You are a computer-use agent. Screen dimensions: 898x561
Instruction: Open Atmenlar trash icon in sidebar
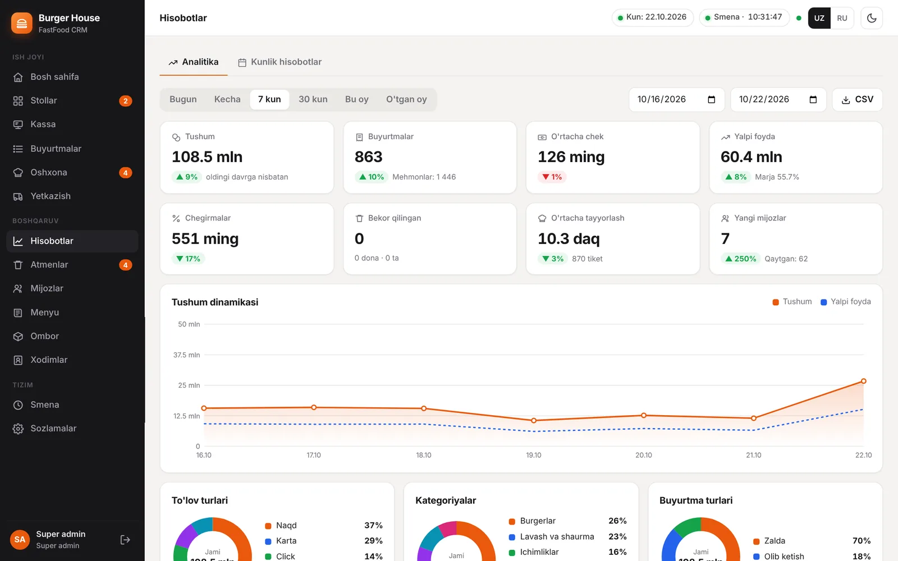pos(18,265)
